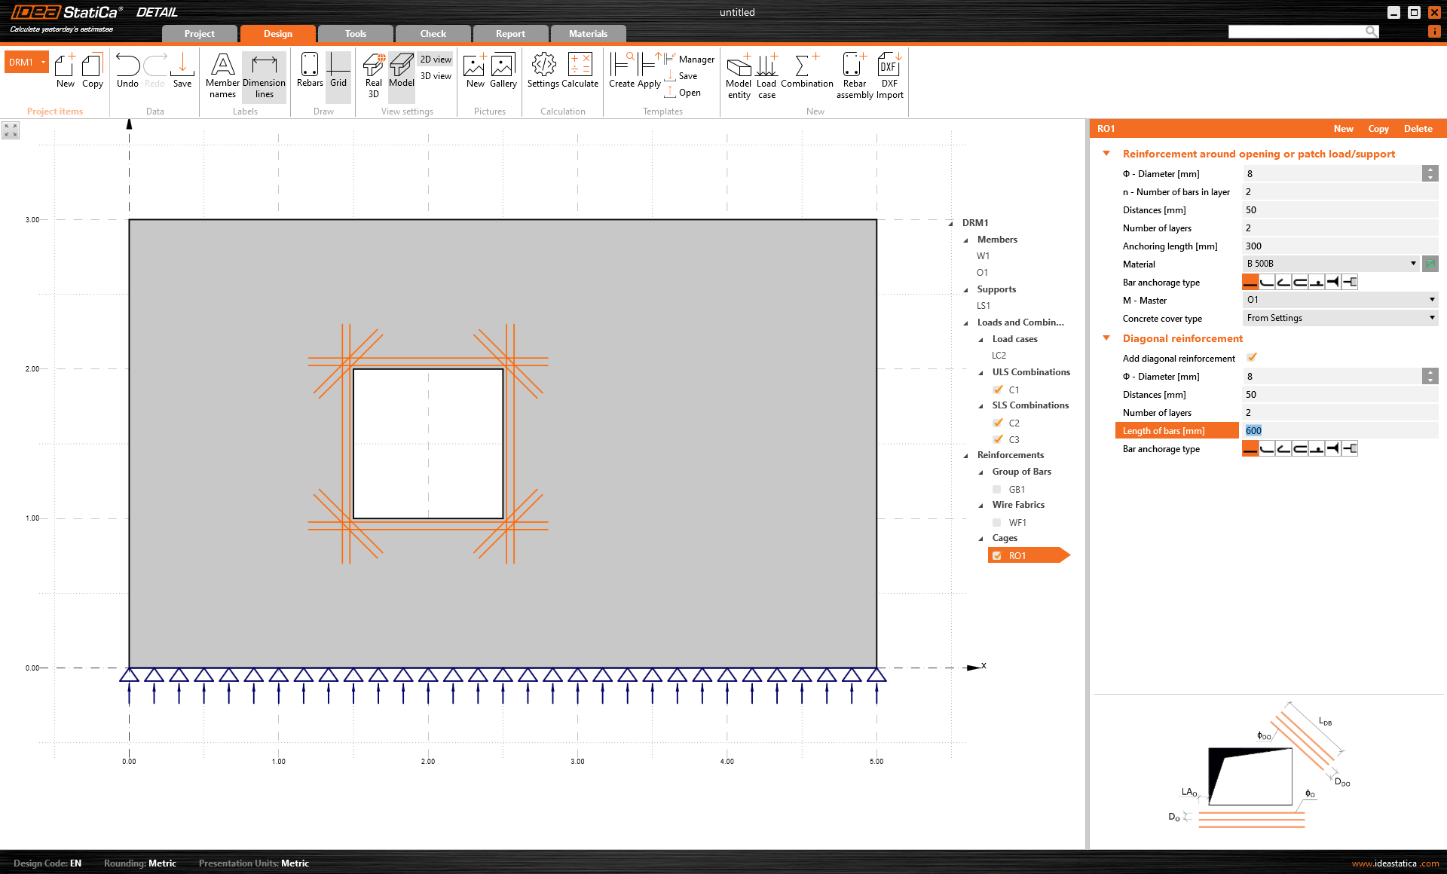The height and width of the screenshot is (874, 1447).
Task: Switch to the Check tab
Action: [432, 33]
